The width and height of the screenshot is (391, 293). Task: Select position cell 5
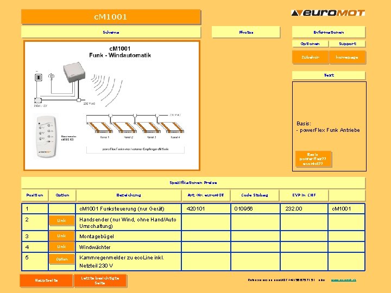click(x=35, y=262)
